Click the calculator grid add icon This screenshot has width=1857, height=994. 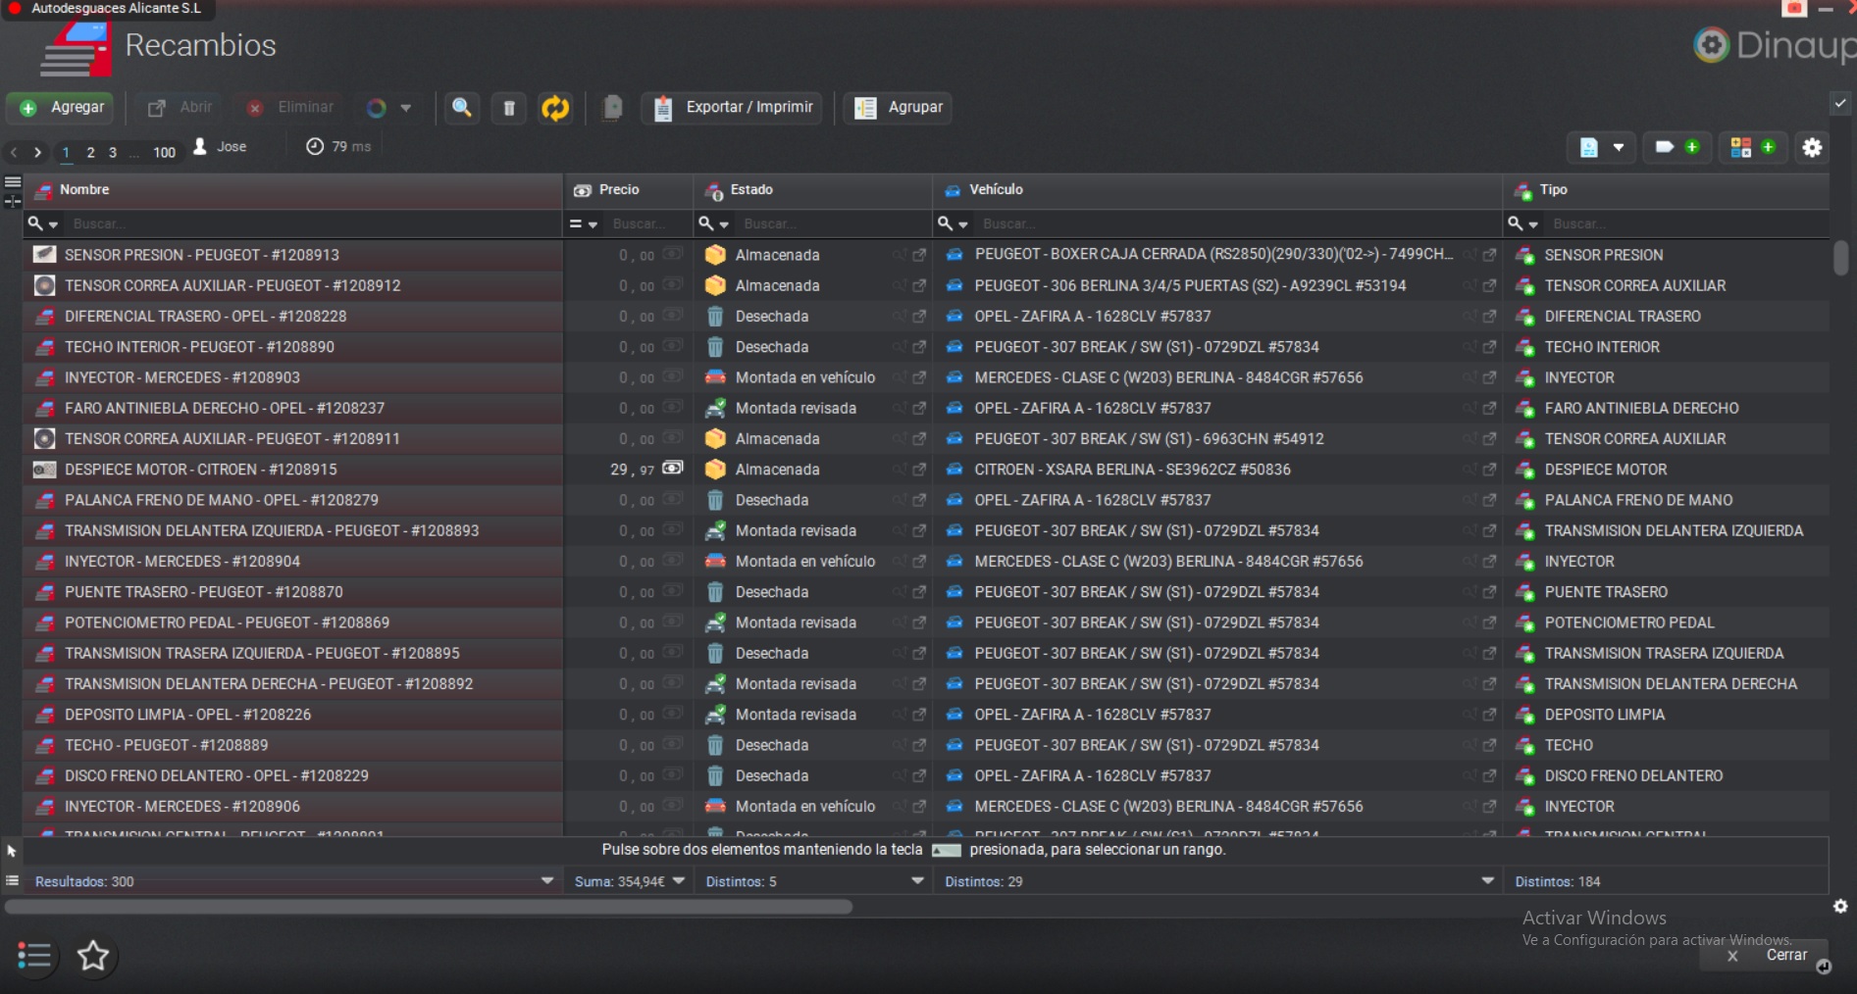[1752, 148]
